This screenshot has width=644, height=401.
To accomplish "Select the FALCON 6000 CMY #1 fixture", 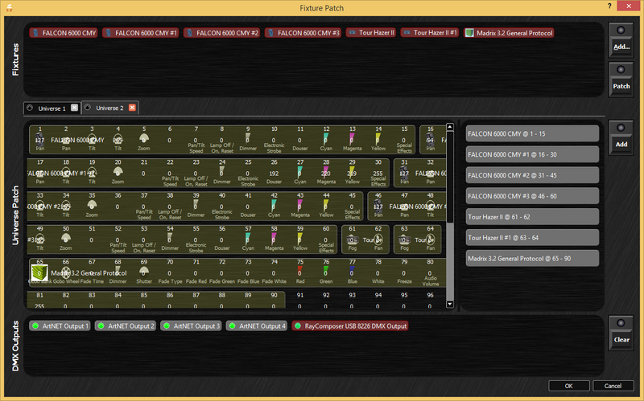I will pos(140,33).
